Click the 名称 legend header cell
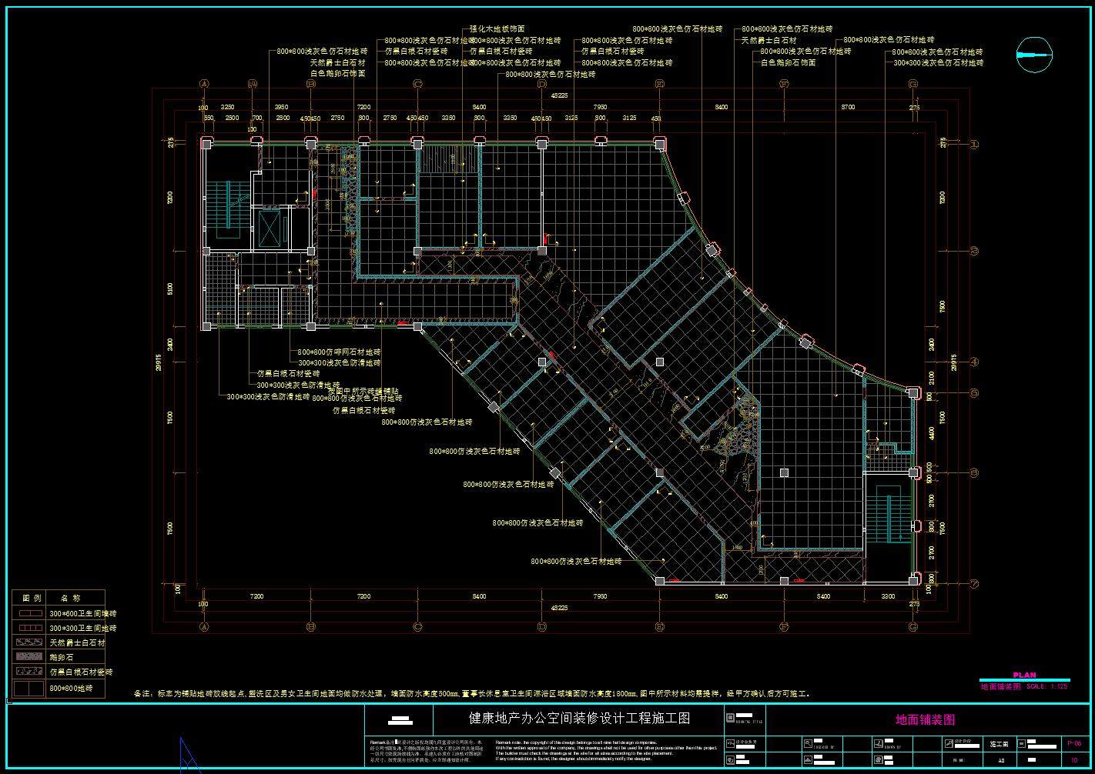This screenshot has width=1095, height=774. coord(70,598)
